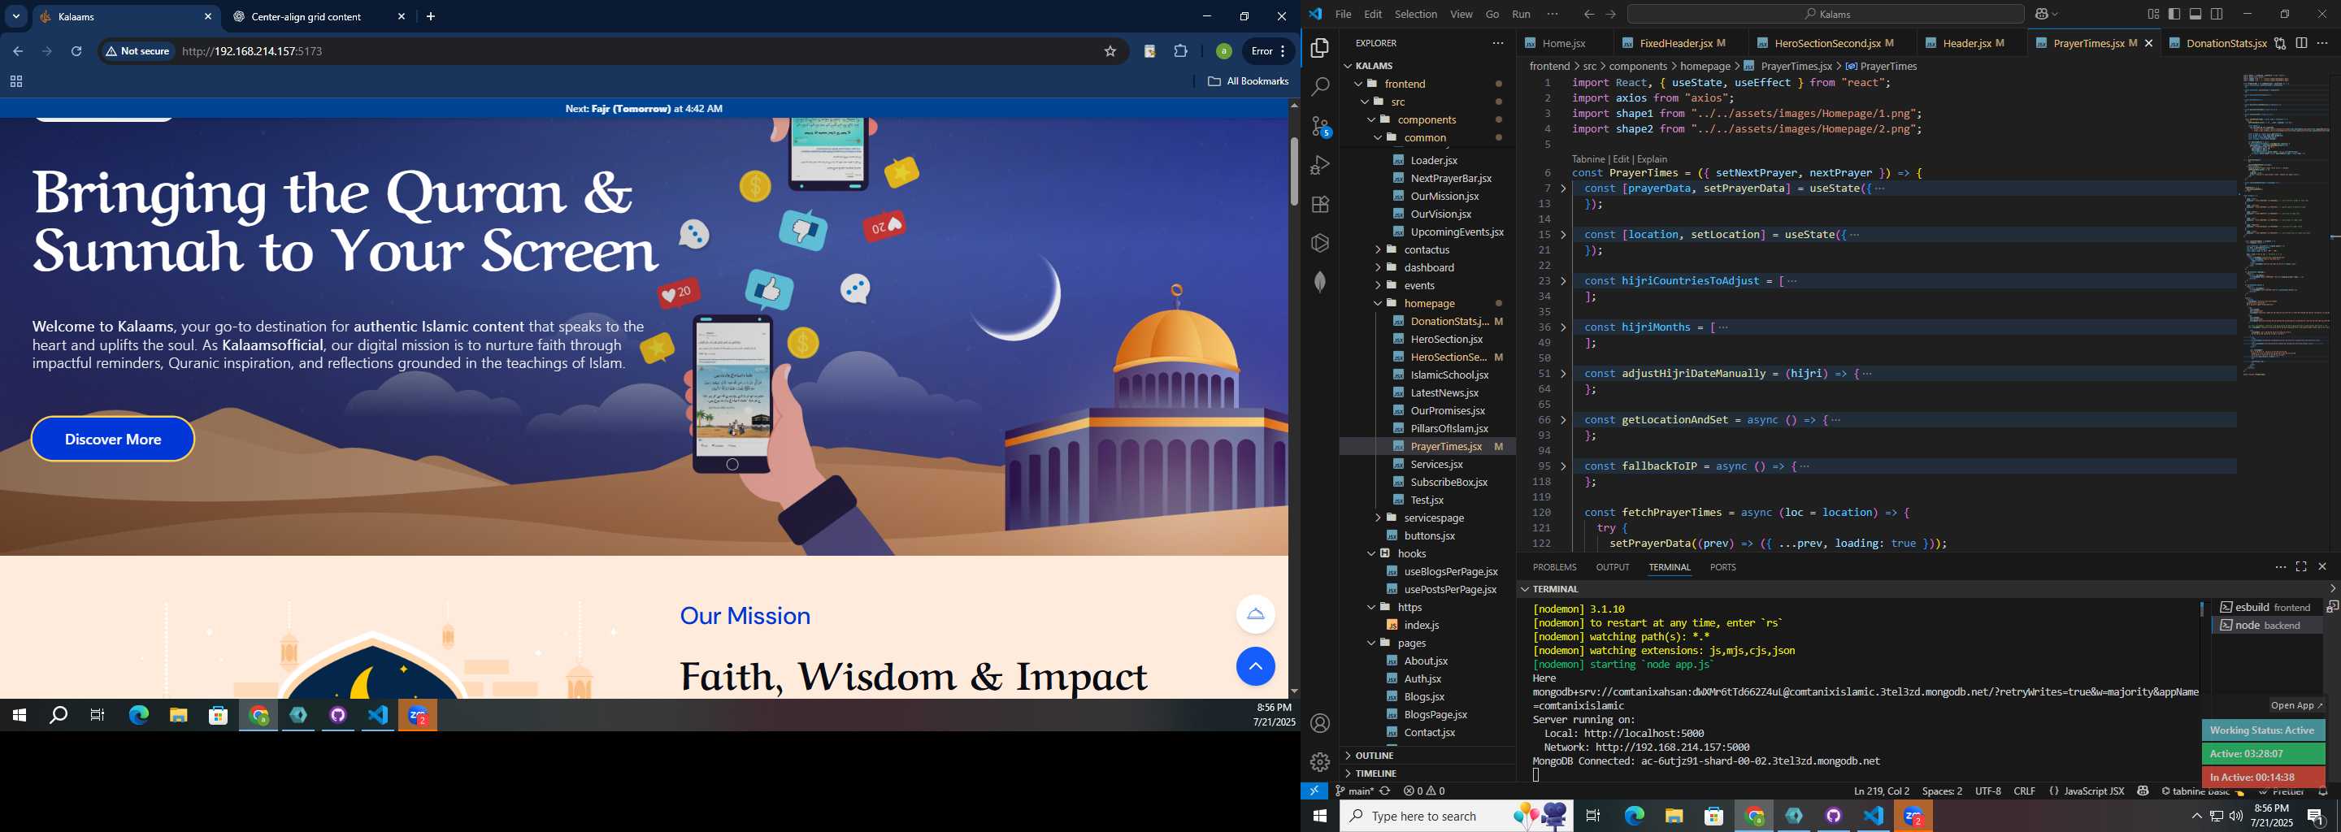This screenshot has width=2341, height=832.
Task: Click Go Forward arrow in VS Code title bar
Action: [x=1610, y=15]
